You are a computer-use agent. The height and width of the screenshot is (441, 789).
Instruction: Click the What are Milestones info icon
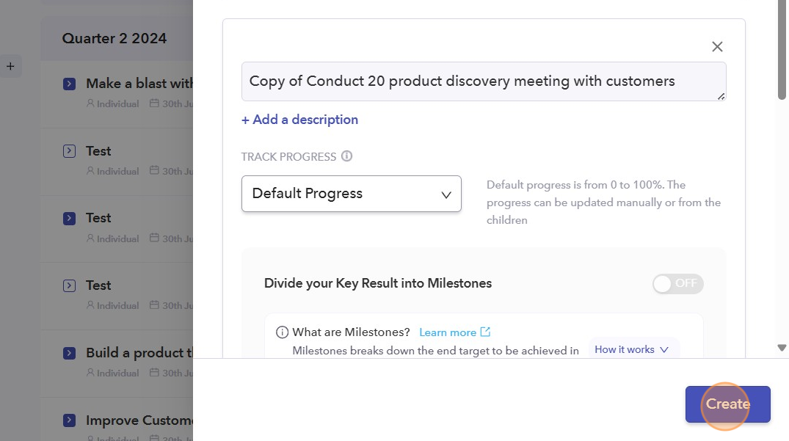(282, 332)
